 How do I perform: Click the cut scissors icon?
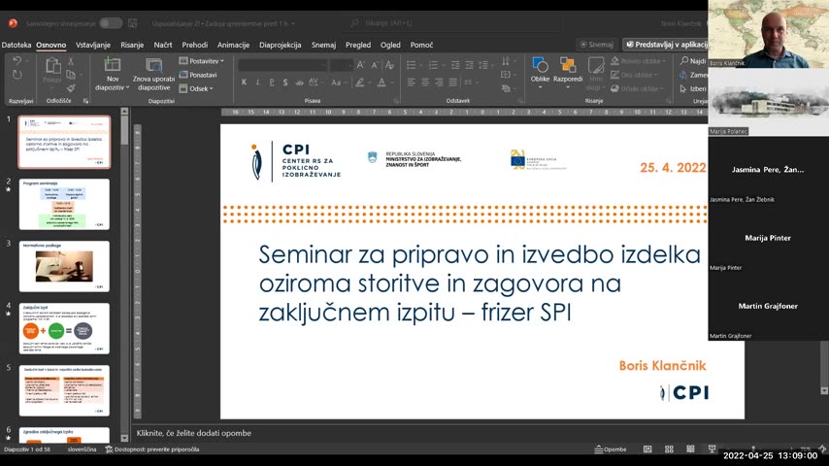coord(71,61)
